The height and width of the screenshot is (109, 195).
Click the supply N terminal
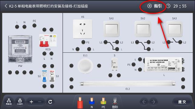24,27
